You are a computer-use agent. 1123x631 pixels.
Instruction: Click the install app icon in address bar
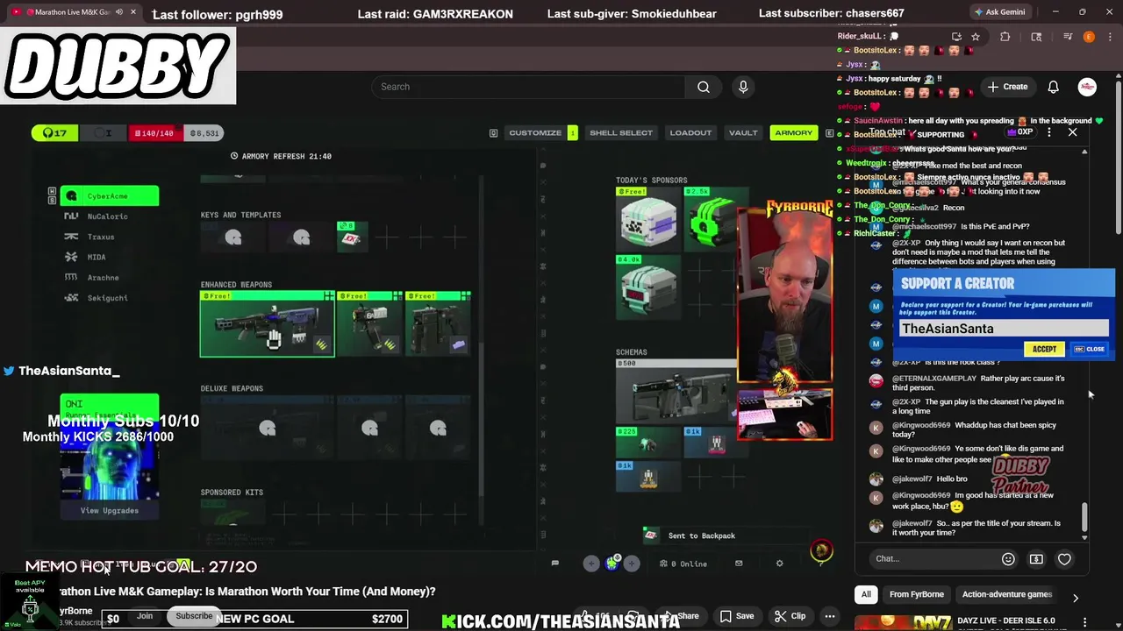click(x=956, y=37)
